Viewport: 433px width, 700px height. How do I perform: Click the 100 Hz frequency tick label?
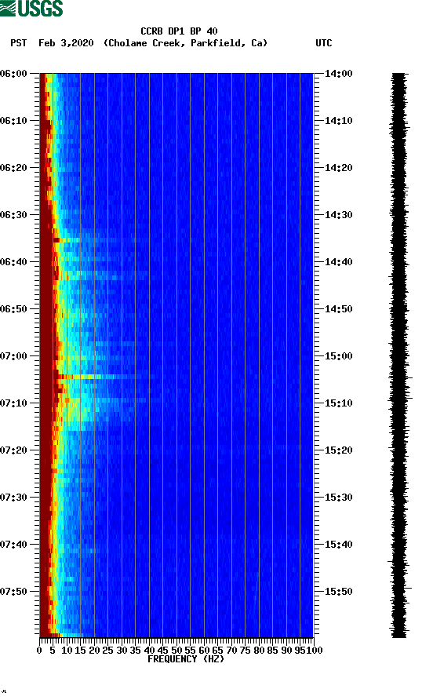pos(315,651)
